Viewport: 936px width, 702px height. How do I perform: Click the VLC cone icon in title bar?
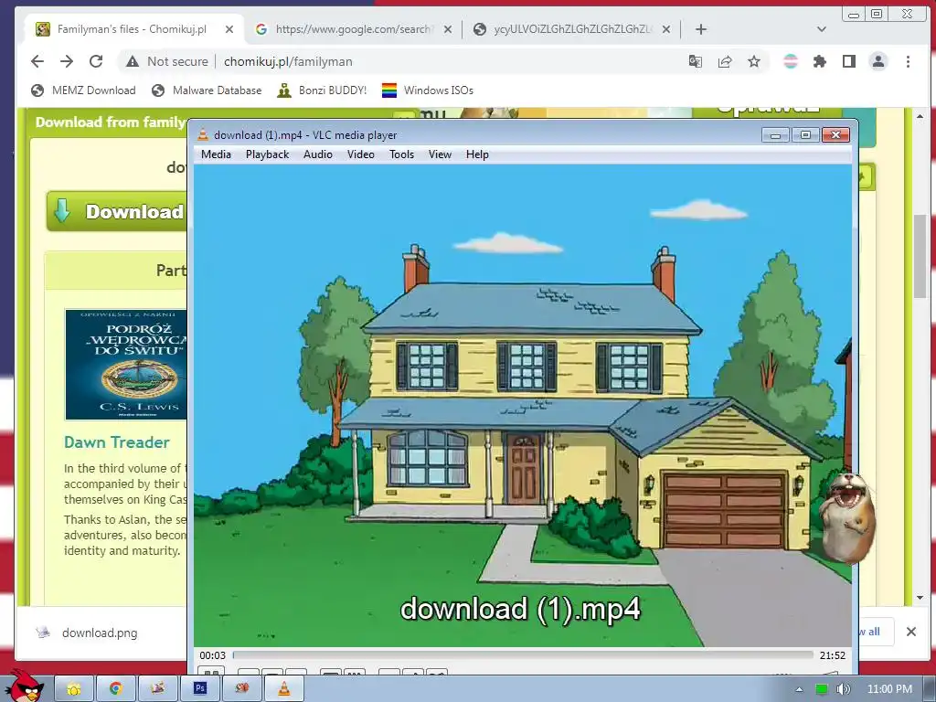coord(203,135)
